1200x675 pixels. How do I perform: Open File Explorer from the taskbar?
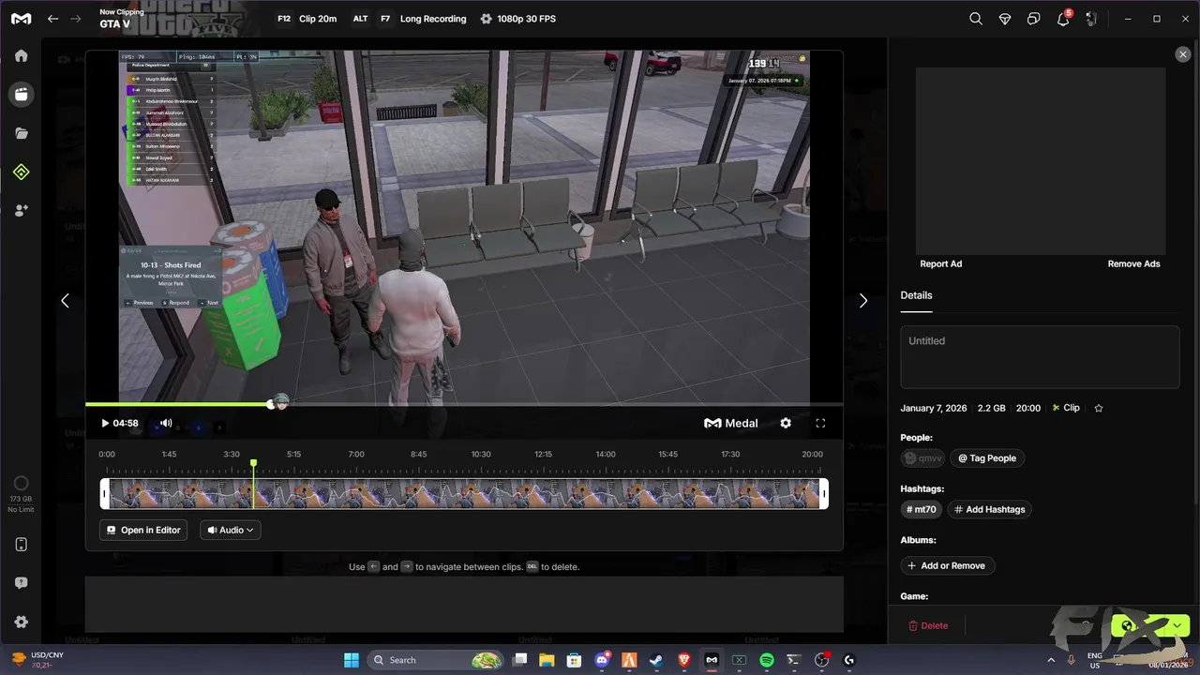coord(547,660)
